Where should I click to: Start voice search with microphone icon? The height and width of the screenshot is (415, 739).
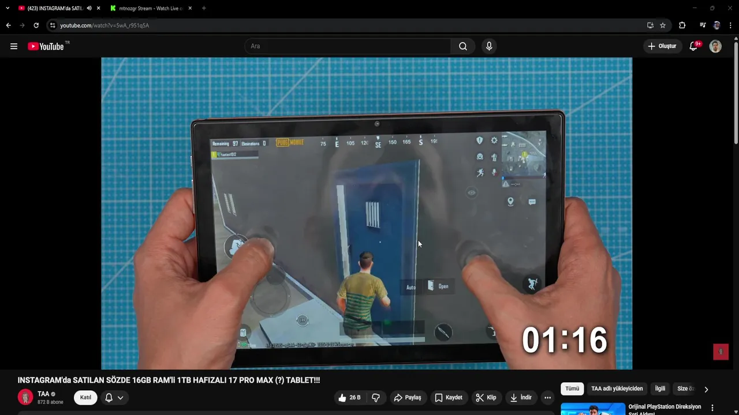pos(489,46)
